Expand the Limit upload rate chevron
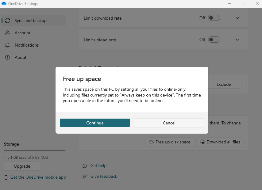This screenshot has width=262, height=190. 237,40
